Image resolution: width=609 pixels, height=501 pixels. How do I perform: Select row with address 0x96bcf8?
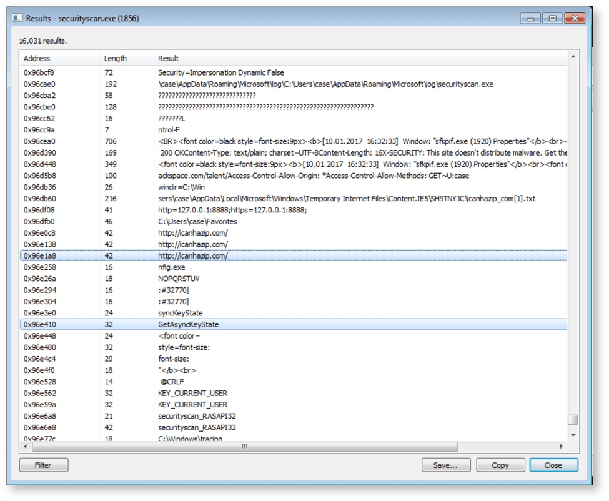294,72
